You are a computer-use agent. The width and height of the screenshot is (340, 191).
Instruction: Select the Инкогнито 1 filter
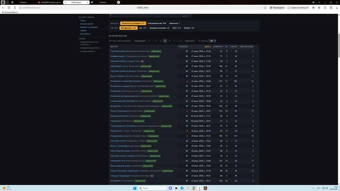(x=174, y=23)
